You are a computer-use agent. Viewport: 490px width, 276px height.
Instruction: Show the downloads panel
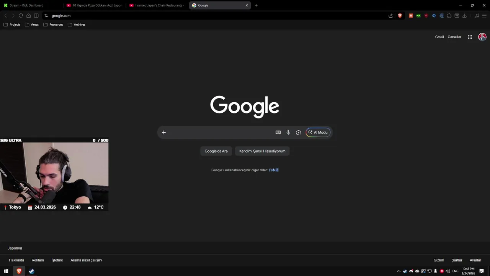coord(464,16)
